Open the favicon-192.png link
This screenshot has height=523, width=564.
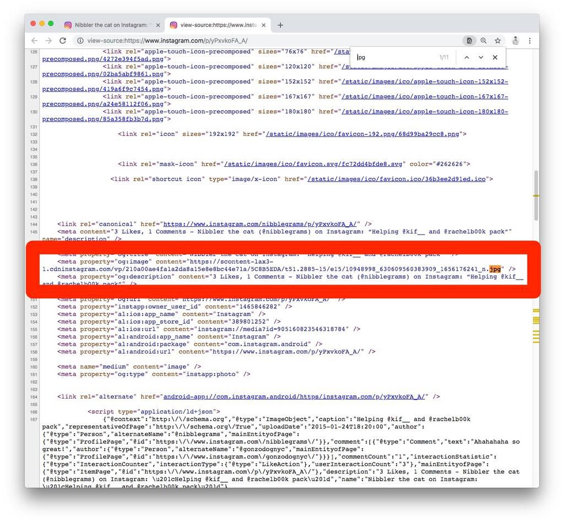point(362,134)
